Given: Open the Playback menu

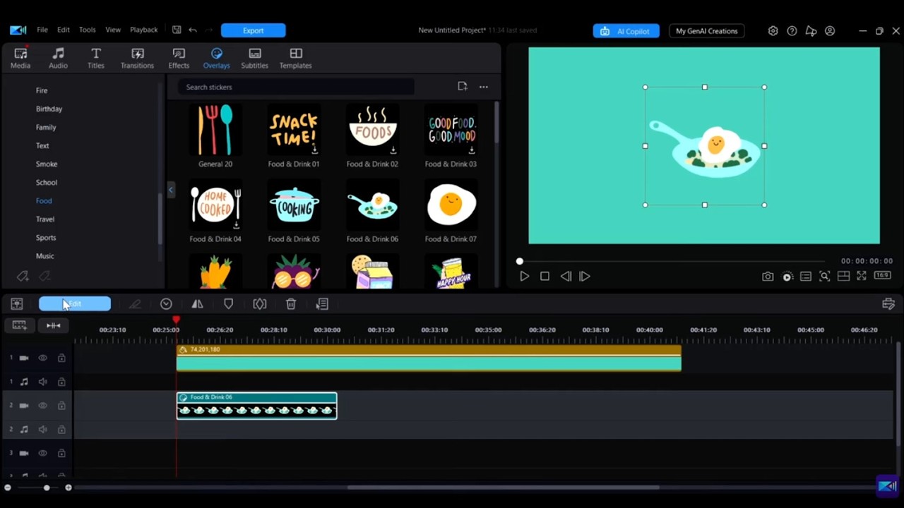Looking at the screenshot, I should [x=143, y=30].
